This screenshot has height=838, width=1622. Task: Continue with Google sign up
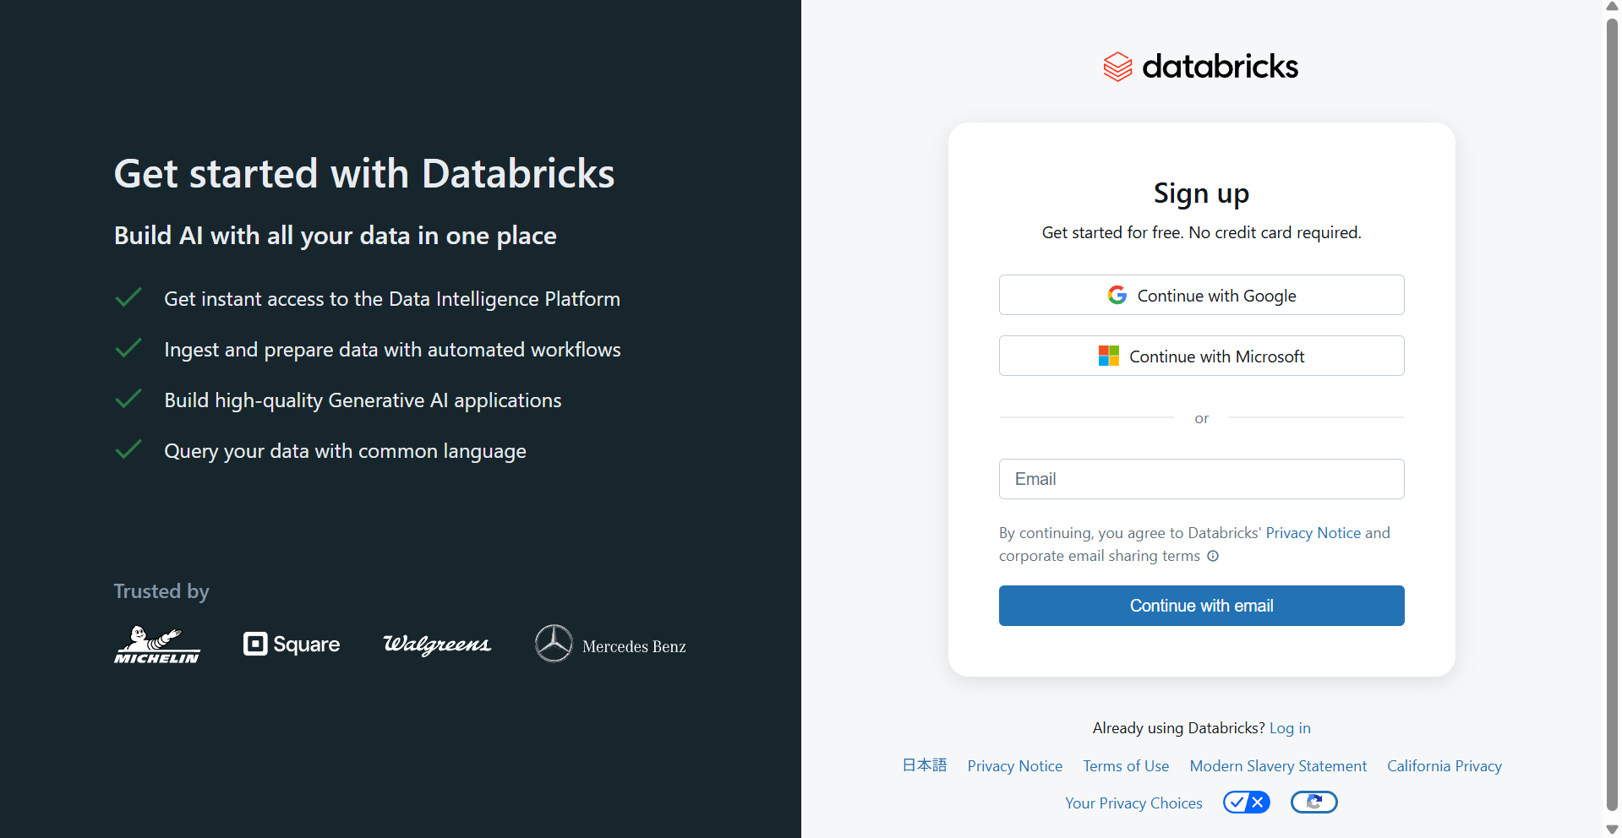1201,295
